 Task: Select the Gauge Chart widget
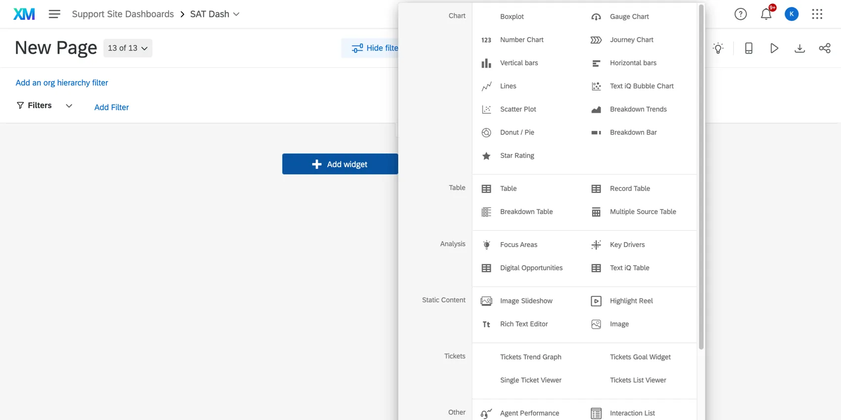click(x=629, y=17)
